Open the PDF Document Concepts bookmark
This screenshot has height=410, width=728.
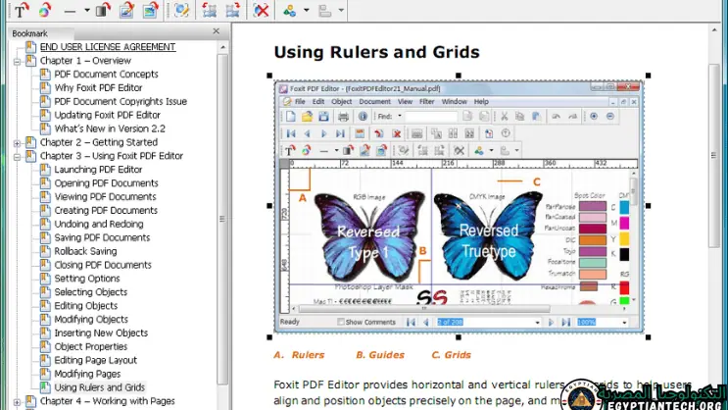(107, 74)
